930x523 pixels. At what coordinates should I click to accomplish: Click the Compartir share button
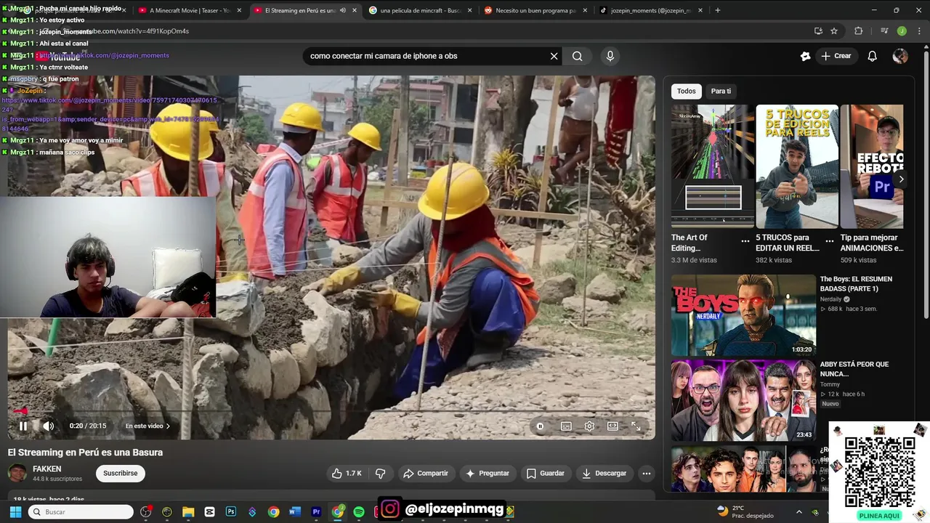[x=426, y=473]
